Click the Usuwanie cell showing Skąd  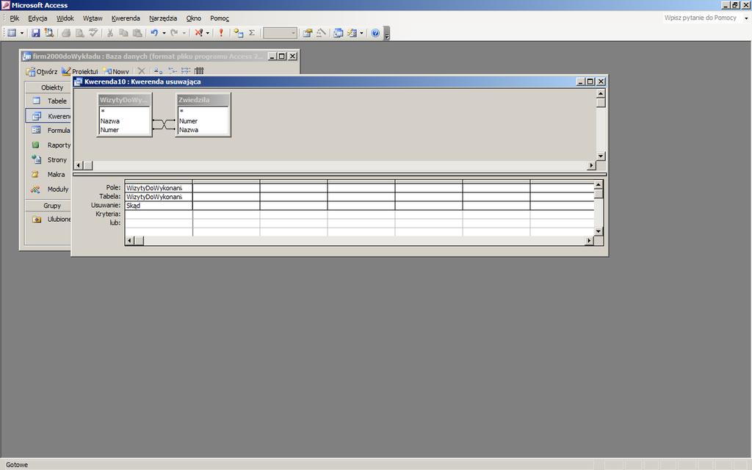[159, 206]
